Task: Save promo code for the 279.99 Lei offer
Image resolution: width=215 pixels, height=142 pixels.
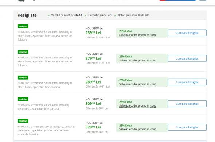Action: click(137, 61)
